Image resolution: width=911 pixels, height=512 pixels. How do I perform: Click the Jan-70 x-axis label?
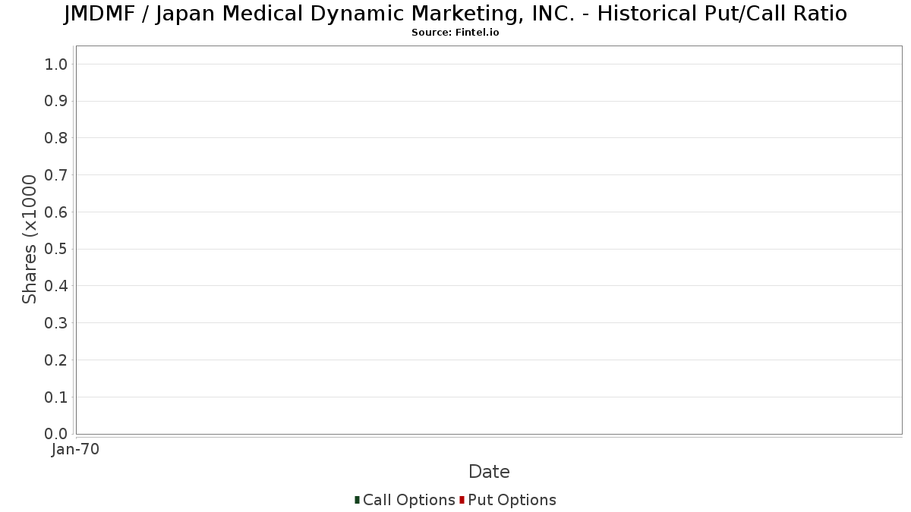point(75,450)
